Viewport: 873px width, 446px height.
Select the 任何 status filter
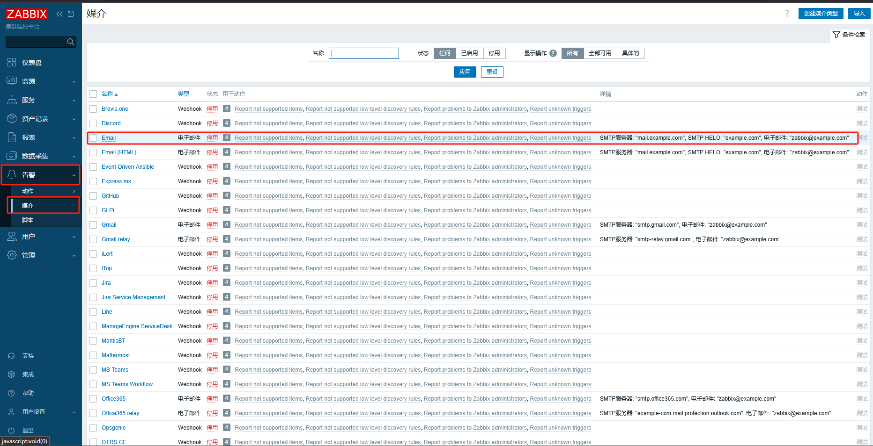click(445, 53)
